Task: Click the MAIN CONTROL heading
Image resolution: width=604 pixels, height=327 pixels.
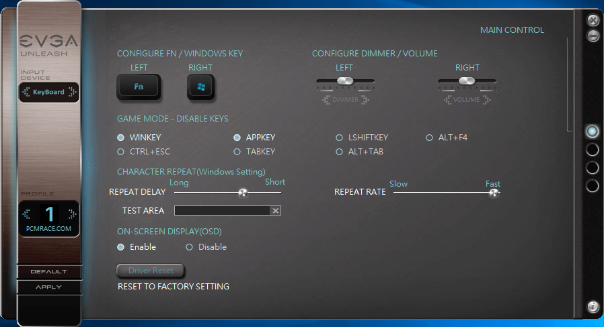Action: click(x=512, y=30)
